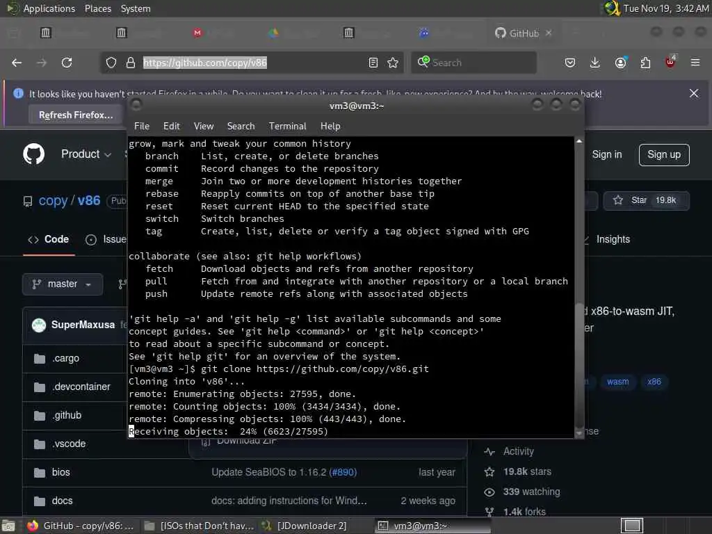The width and height of the screenshot is (712, 534).
Task: Open the #890 pull request link
Action: 343,473
